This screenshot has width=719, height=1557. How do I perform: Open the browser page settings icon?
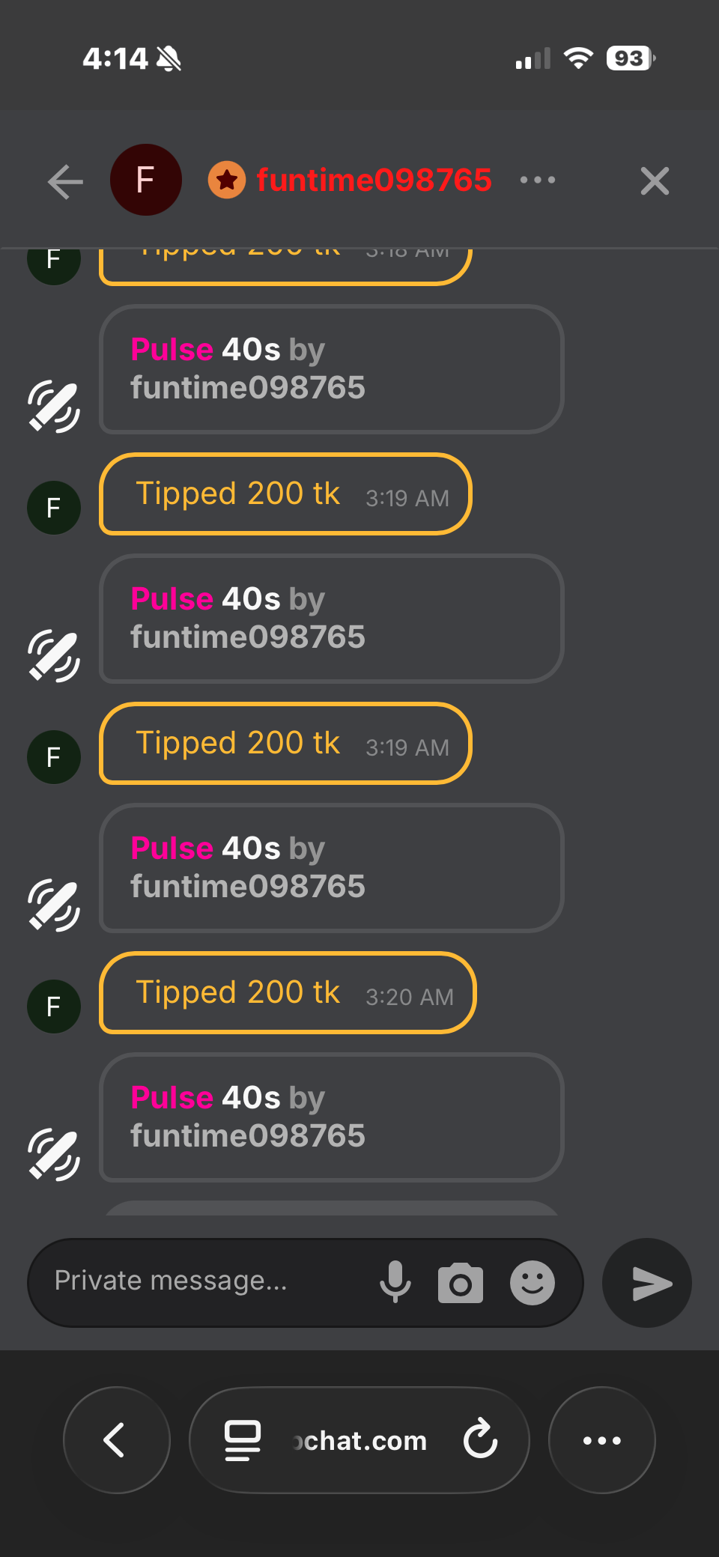coord(243,1440)
